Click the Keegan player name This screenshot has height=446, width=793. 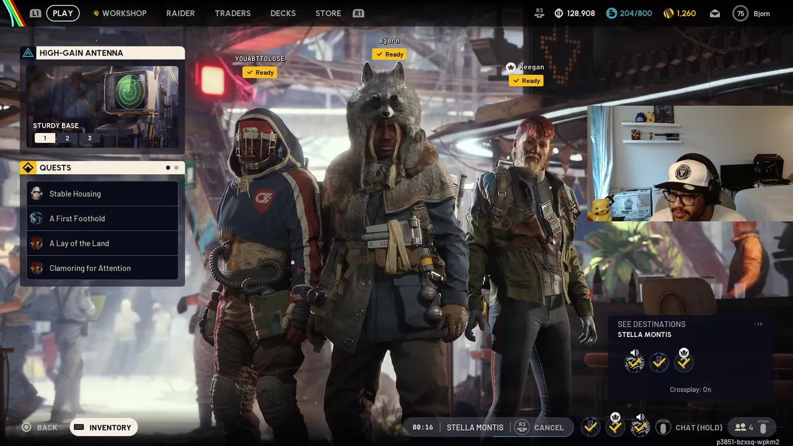coord(532,67)
